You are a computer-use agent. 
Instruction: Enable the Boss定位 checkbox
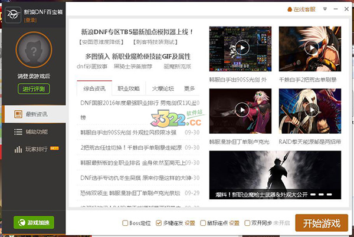tap(124, 223)
